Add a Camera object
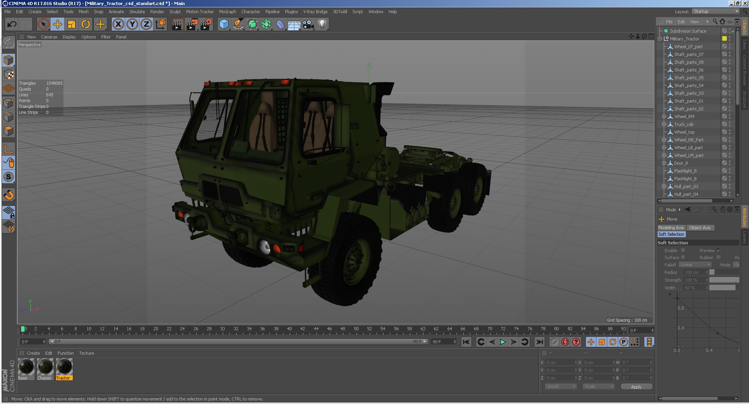Screen dimensions: 749x404 [x=308, y=24]
